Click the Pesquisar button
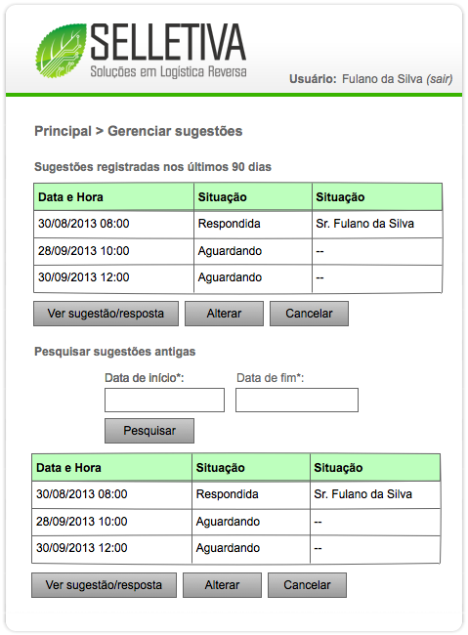Screen dimensions: 468x635 click(x=149, y=431)
